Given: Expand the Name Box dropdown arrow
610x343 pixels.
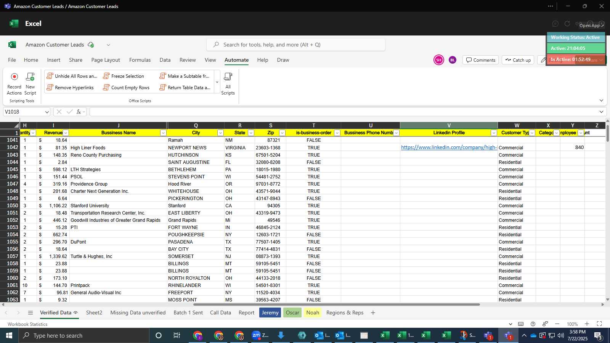Looking at the screenshot, I should pos(47,112).
